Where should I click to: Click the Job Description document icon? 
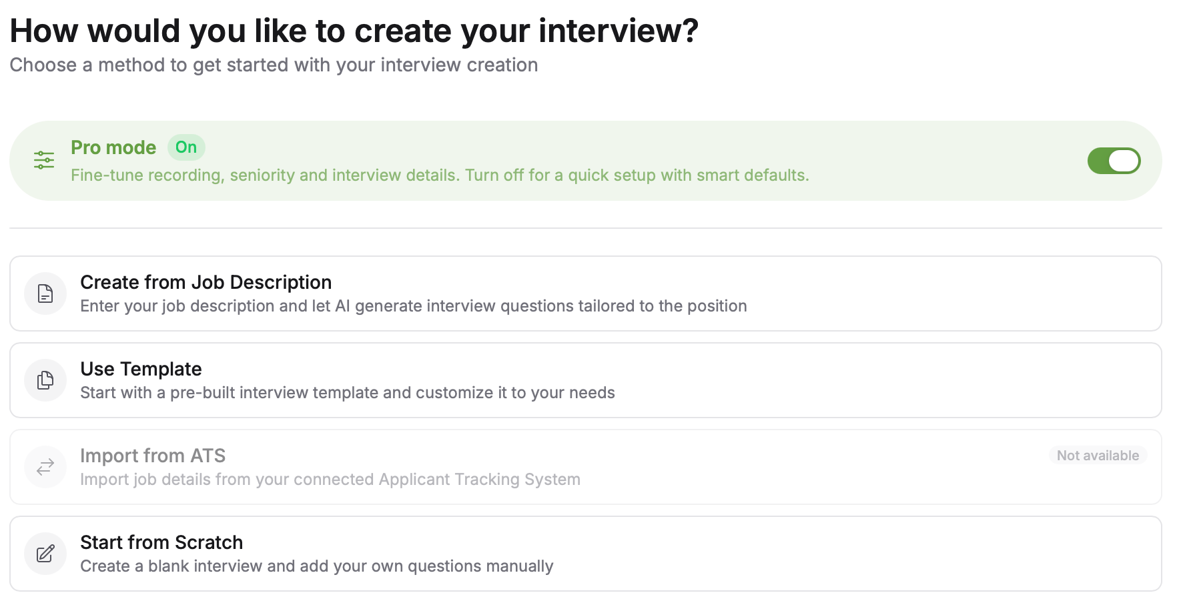click(x=45, y=293)
